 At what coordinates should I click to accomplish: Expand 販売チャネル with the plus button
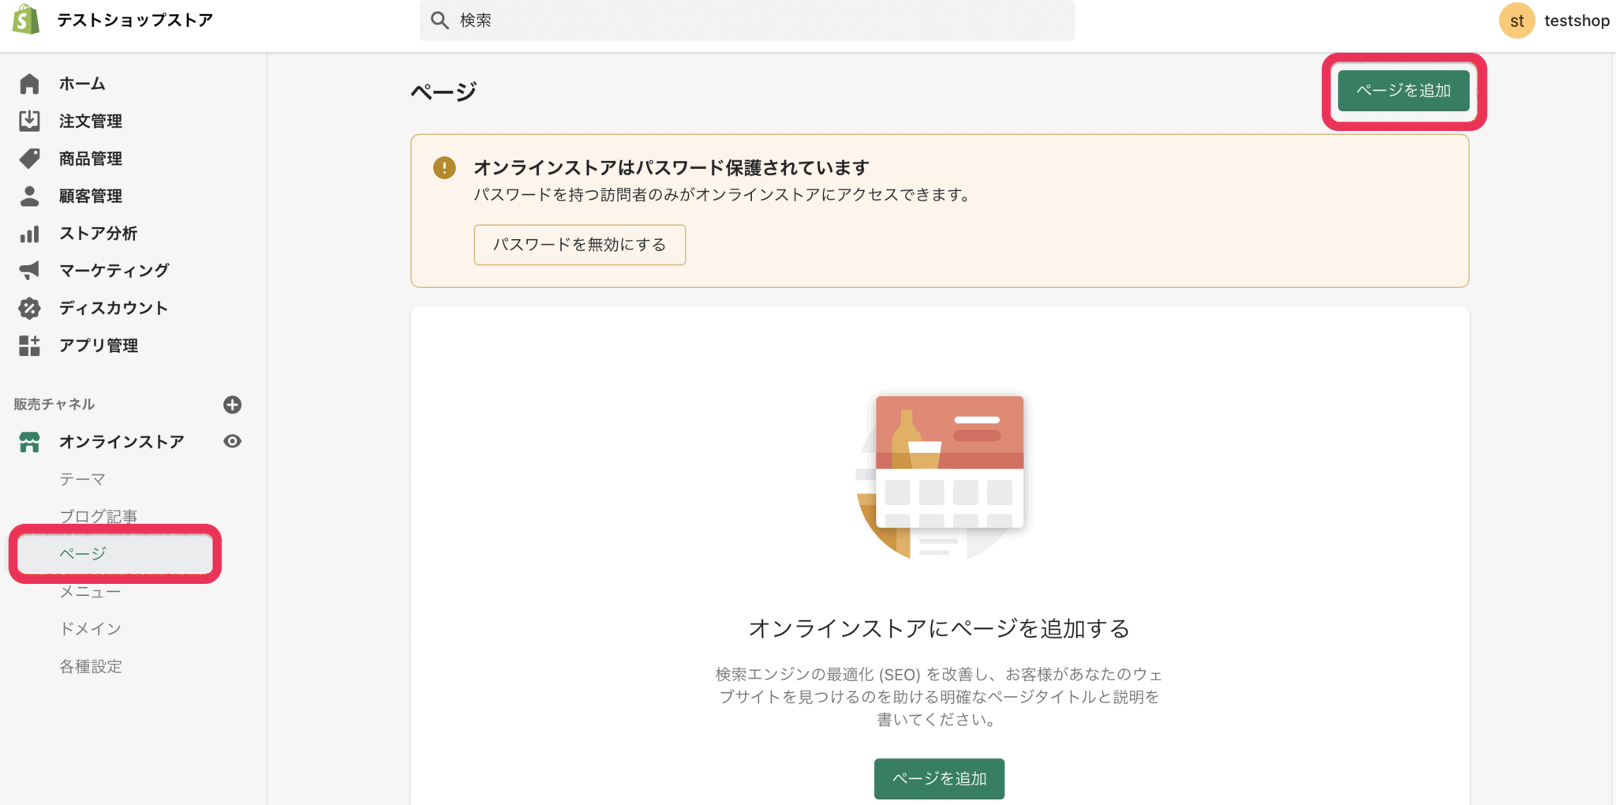pyautogui.click(x=232, y=404)
